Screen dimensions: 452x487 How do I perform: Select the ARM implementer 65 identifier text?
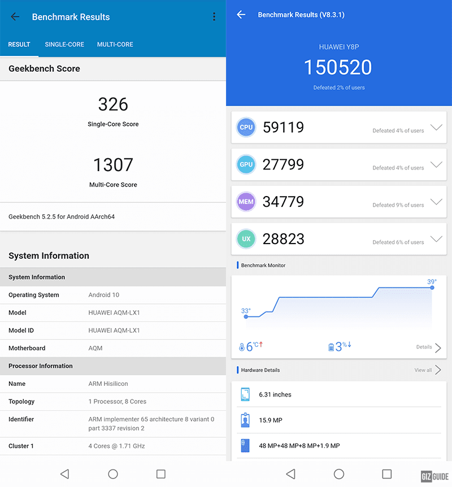tap(151, 424)
